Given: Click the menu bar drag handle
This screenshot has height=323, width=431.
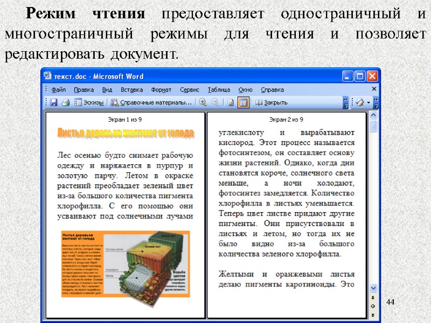Looking at the screenshot, I should coord(46,89).
